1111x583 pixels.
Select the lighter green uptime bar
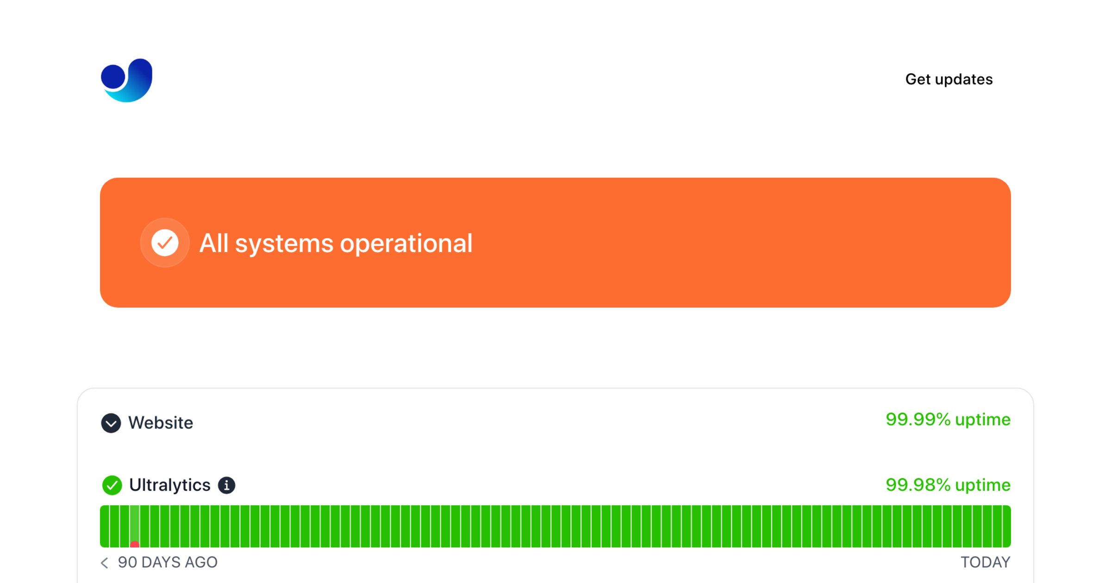(135, 523)
